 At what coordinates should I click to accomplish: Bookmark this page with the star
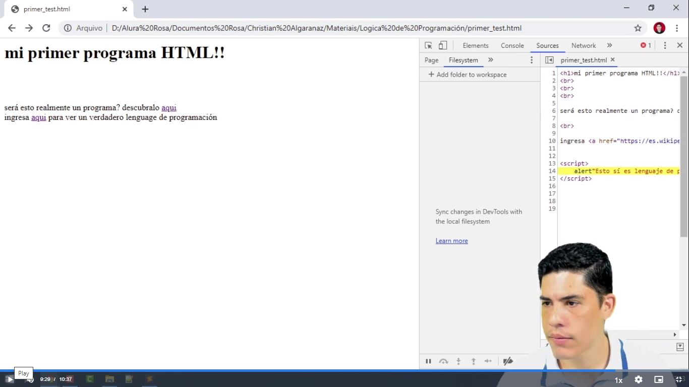point(638,28)
